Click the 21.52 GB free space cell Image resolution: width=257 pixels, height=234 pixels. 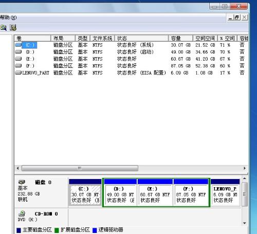(x=205, y=45)
